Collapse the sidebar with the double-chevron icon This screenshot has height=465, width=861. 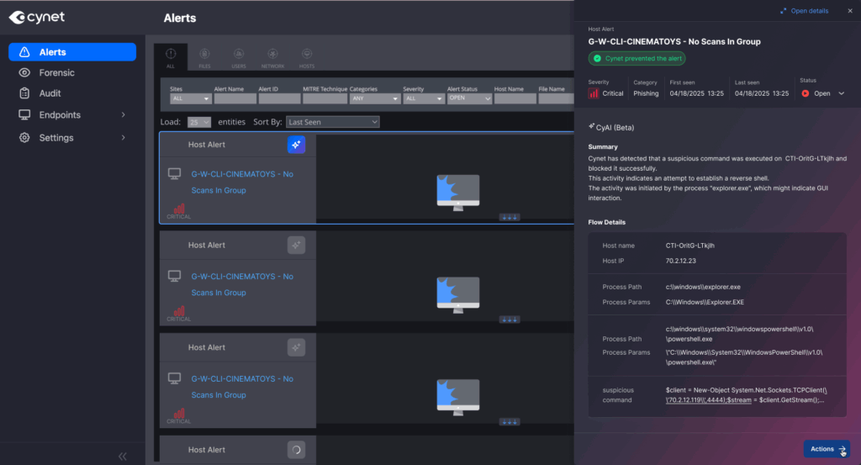click(123, 456)
